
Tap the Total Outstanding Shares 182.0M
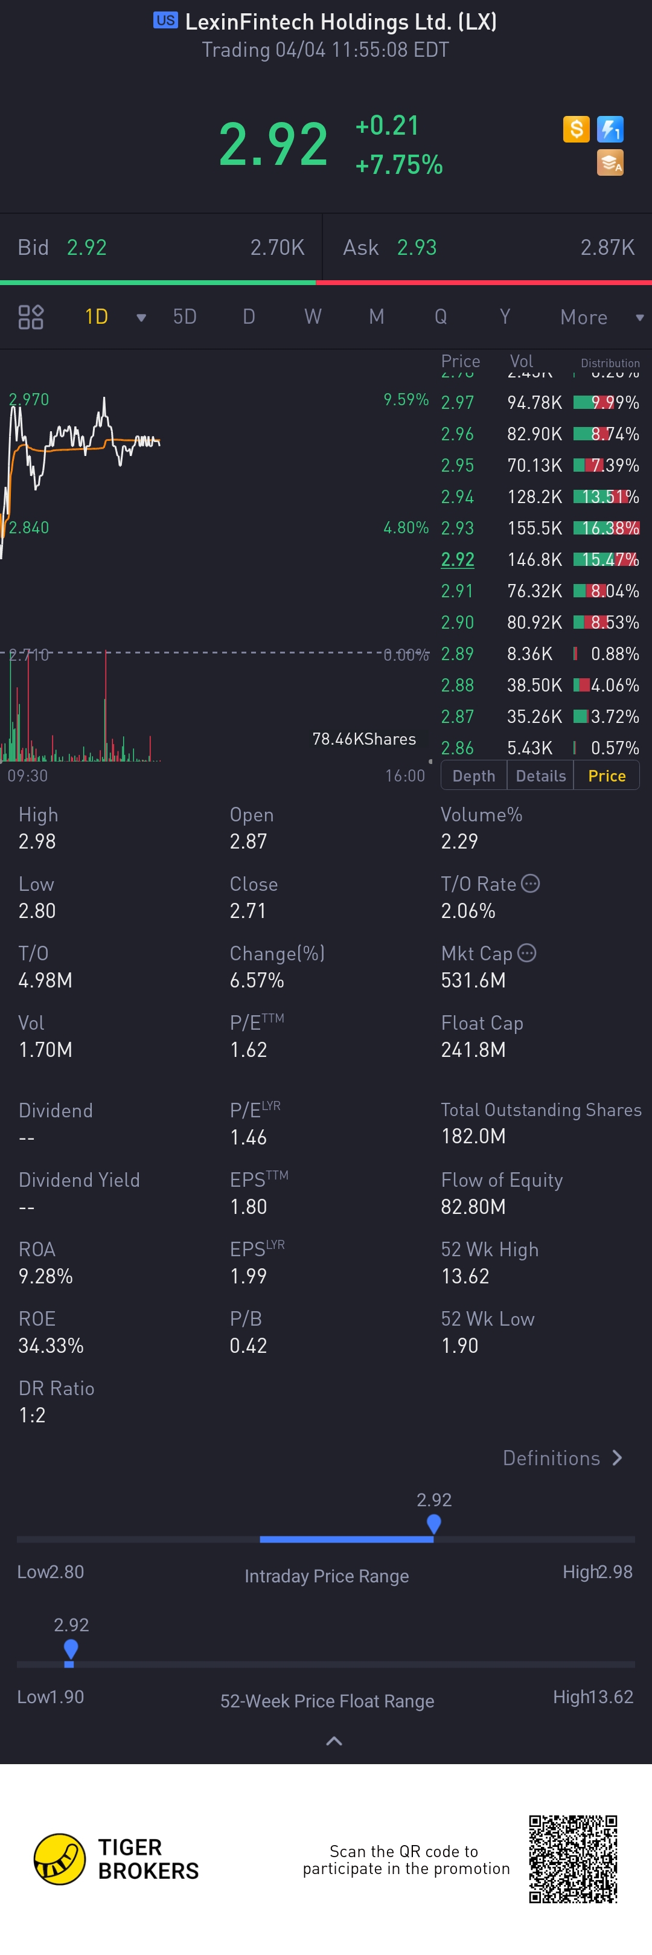click(474, 1136)
